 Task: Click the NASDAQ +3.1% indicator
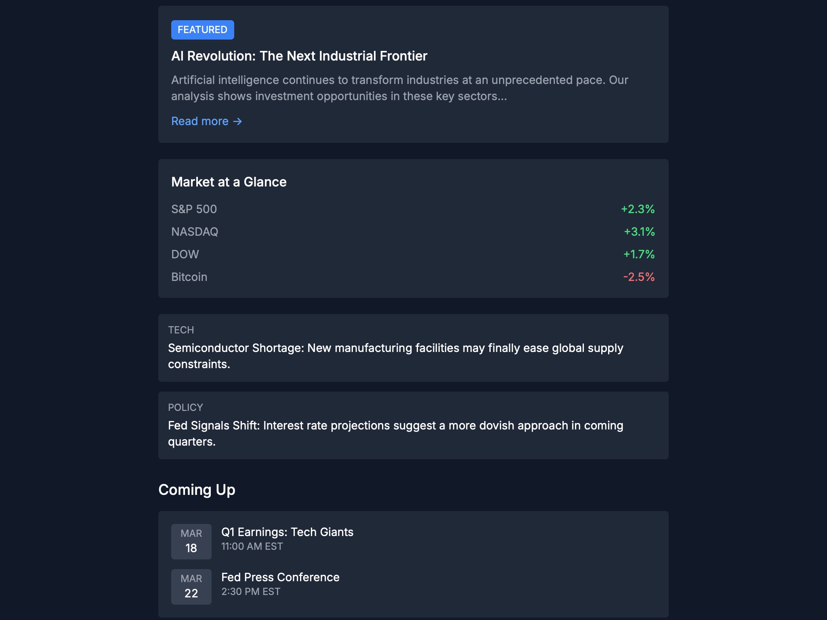638,232
